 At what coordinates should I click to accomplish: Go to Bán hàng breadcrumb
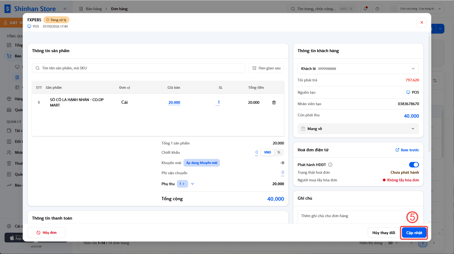94,9
